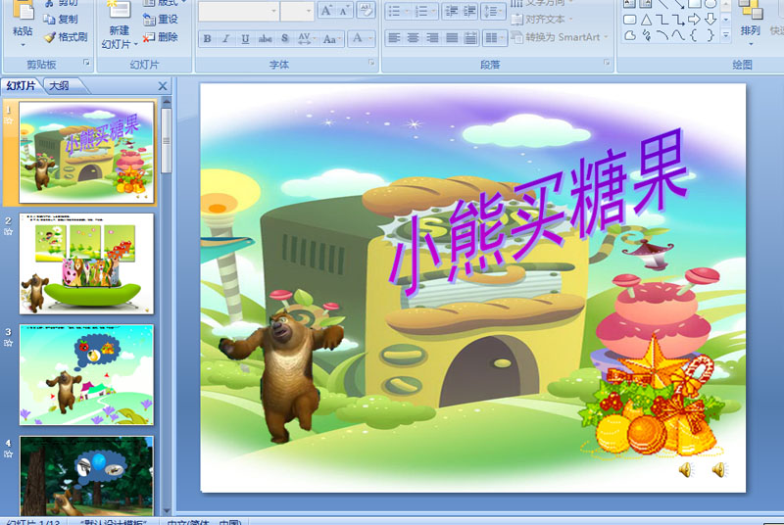Viewport: 784px width, 525px height.
Task: Select elbow arrow connector shape
Action: point(678,20)
